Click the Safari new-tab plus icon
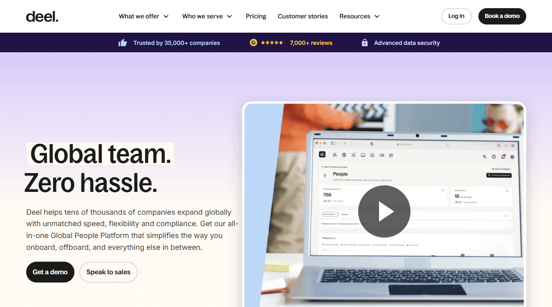 pyautogui.click(x=506, y=145)
